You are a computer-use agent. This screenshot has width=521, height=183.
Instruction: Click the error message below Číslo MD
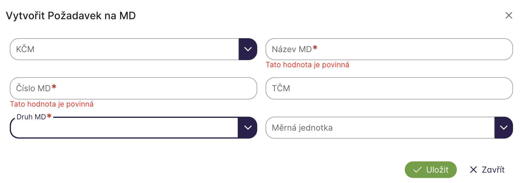click(52, 104)
